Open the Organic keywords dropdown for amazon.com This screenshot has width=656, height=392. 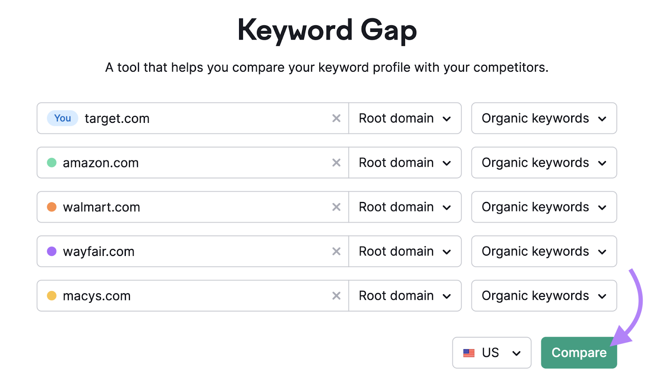[x=544, y=163]
